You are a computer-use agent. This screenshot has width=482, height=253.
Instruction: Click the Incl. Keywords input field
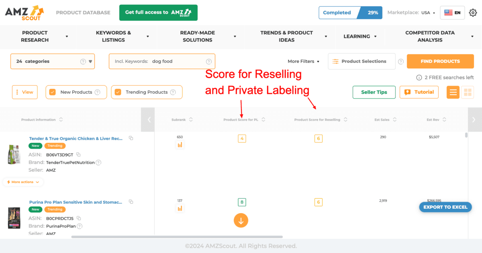162,62
